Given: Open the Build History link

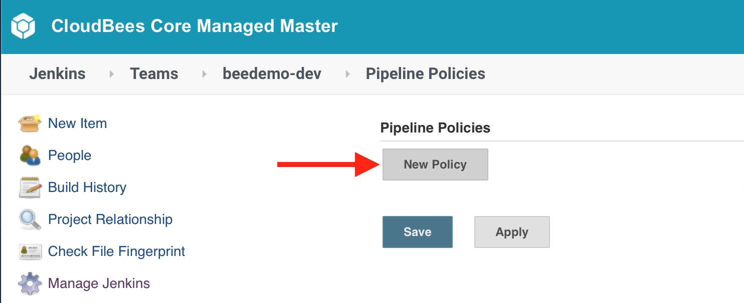Looking at the screenshot, I should tap(87, 187).
